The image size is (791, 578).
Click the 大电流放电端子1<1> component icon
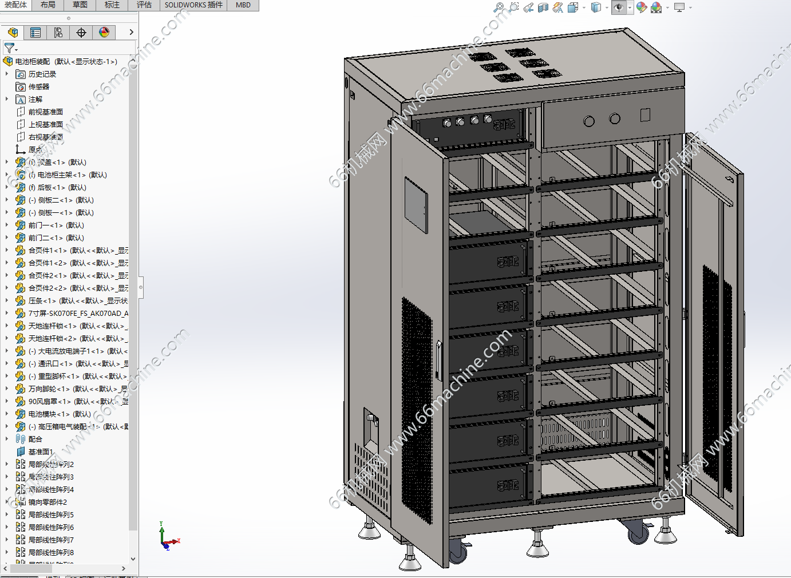[x=21, y=351]
